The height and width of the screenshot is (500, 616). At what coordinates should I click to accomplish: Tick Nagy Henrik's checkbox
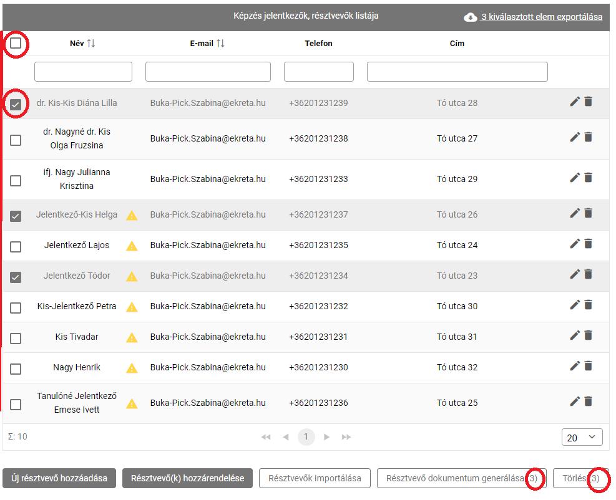pos(16,369)
